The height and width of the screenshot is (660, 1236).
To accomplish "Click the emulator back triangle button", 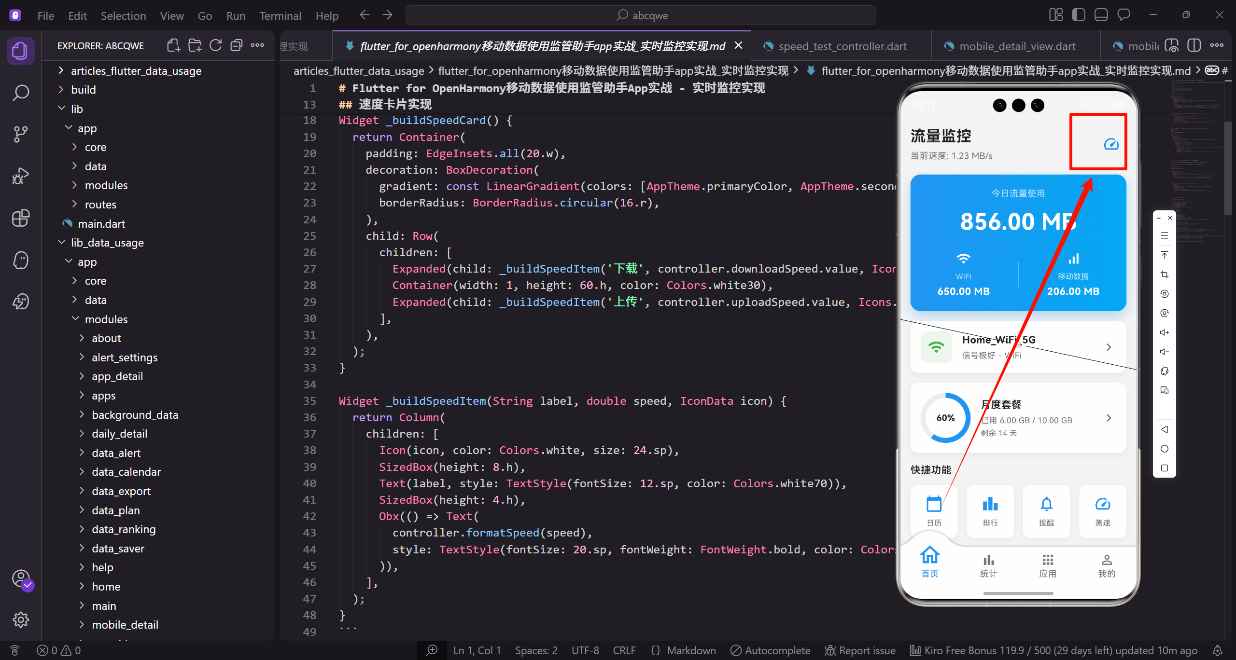I will pos(1165,429).
